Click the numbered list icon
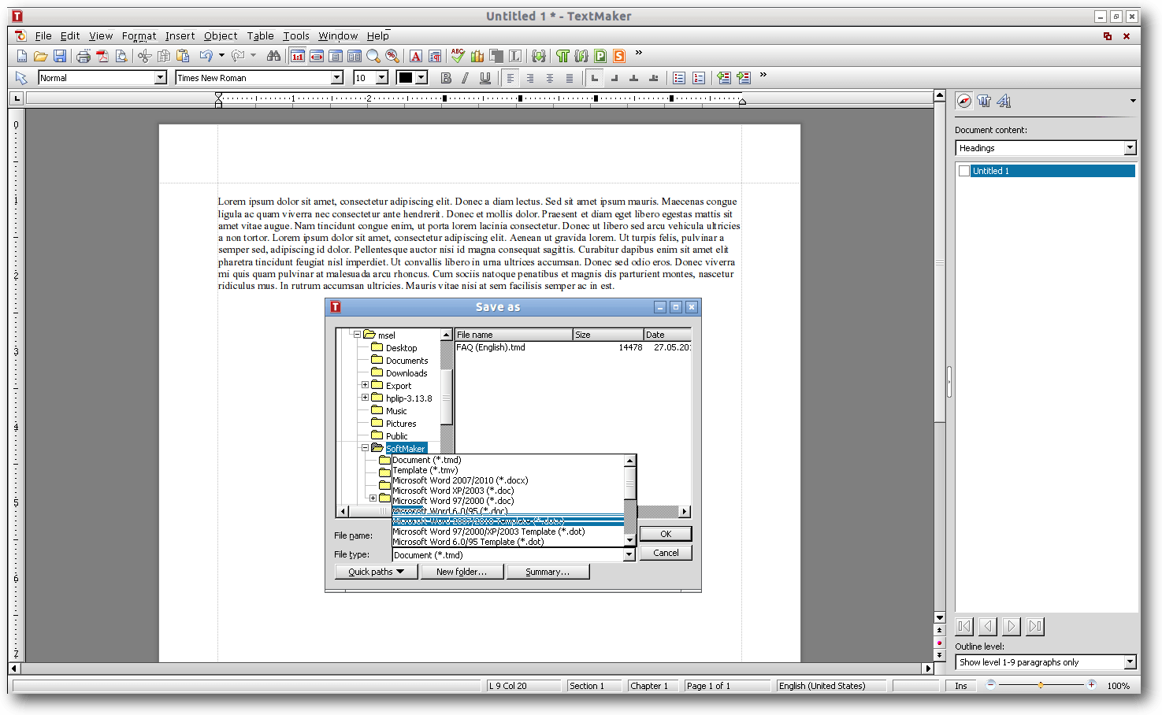This screenshot has height=715, width=1162. click(x=699, y=78)
